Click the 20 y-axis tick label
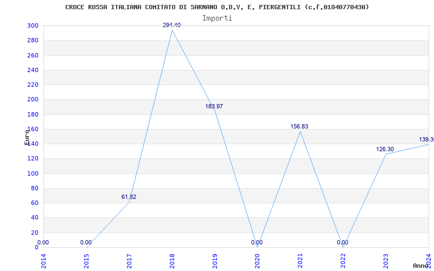Screen dimensions: 434x271 (34, 233)
